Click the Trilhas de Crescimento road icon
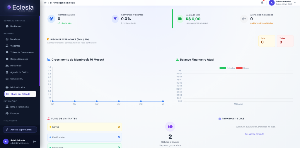The width and height of the screenshot is (300, 148). pyautogui.click(x=7, y=52)
